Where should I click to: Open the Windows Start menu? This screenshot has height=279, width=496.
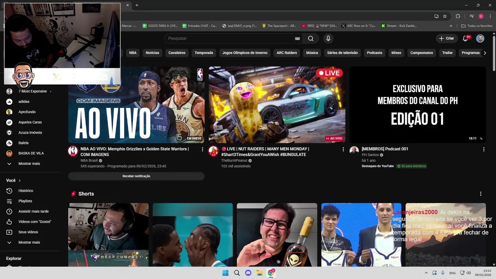click(x=225, y=273)
